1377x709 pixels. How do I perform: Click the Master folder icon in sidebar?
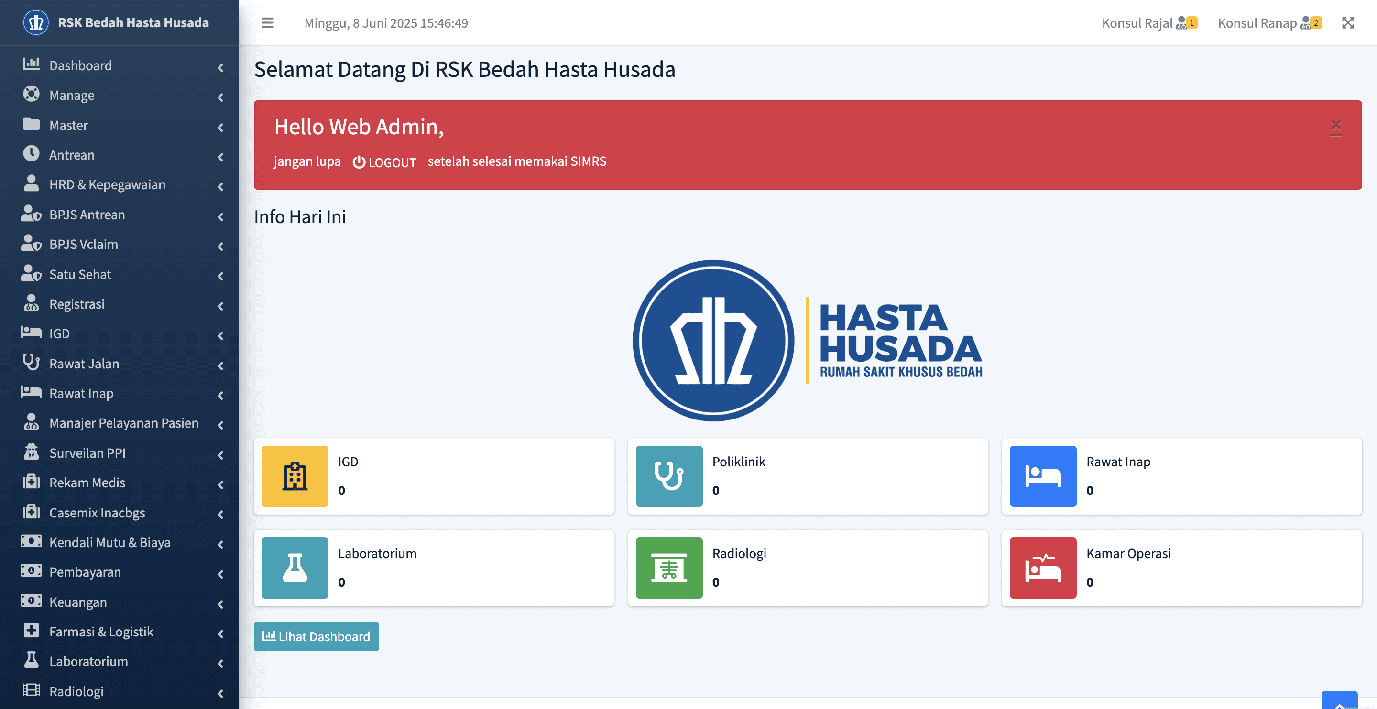(31, 124)
